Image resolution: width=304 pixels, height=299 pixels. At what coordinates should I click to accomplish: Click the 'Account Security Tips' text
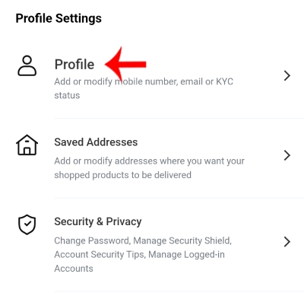(99, 254)
